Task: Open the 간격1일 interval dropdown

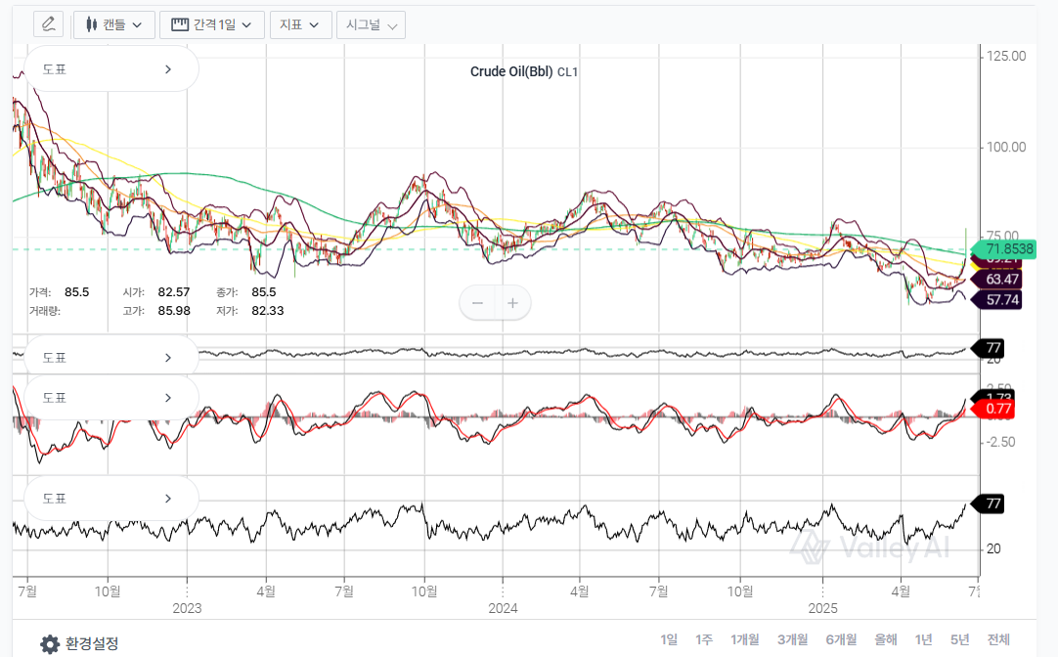Action: 211,24
